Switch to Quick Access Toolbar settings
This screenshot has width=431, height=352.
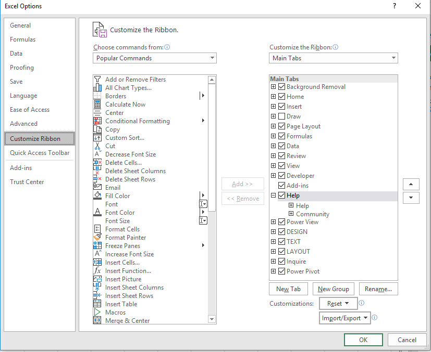[x=40, y=153]
